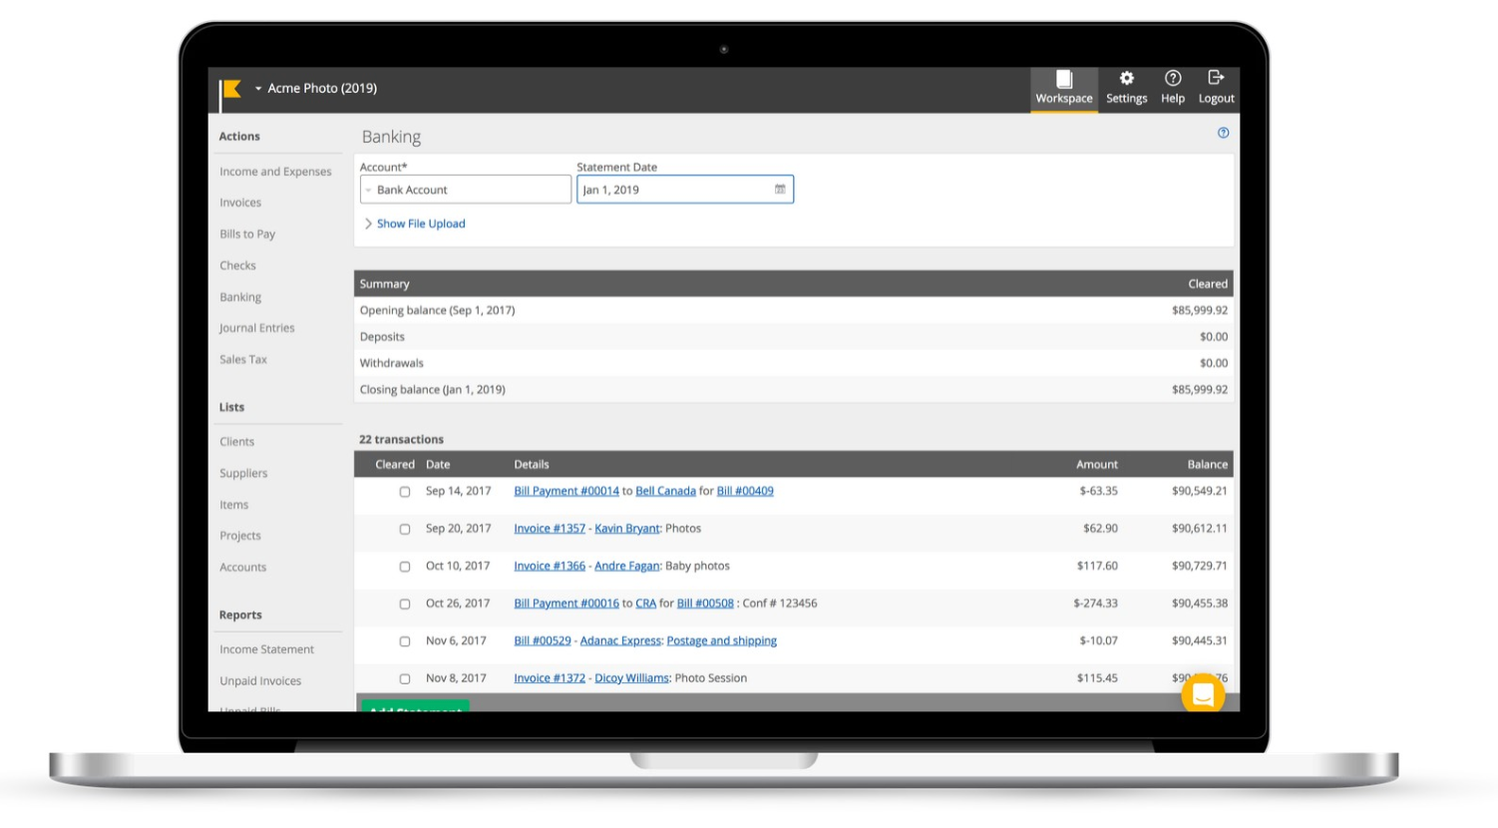1498x828 pixels.
Task: Open Settings gear menu
Action: coord(1126,89)
